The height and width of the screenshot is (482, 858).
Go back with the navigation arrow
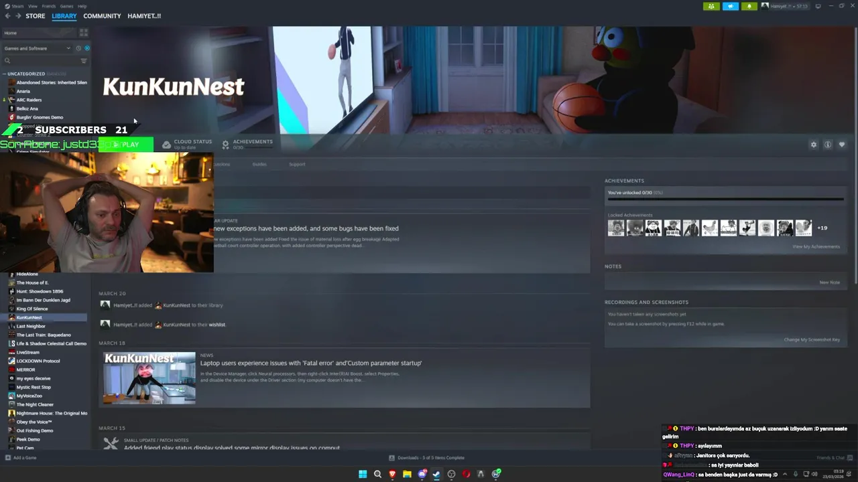point(7,16)
